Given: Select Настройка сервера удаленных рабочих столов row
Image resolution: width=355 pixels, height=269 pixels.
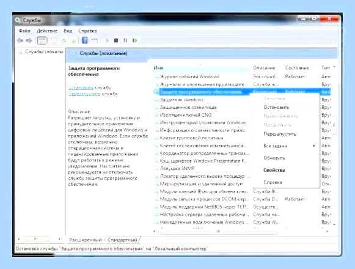Looking at the screenshot, I should [x=204, y=215].
